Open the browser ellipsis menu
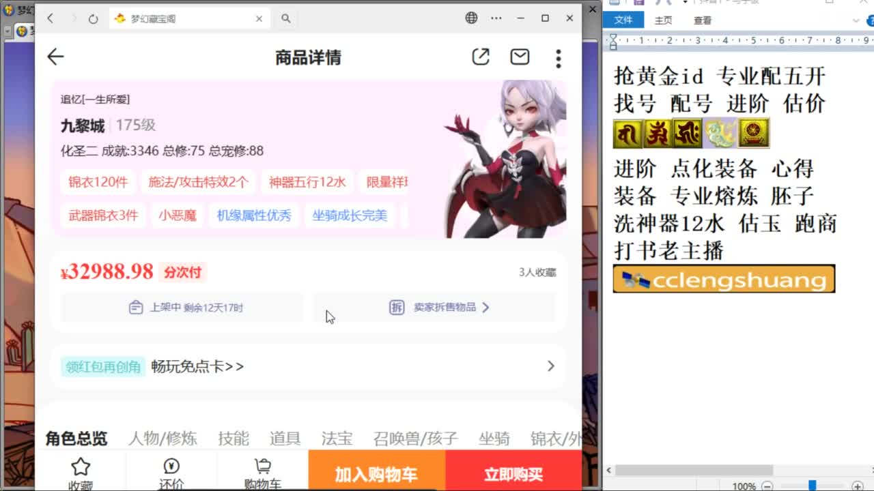This screenshot has width=874, height=491. pyautogui.click(x=496, y=18)
